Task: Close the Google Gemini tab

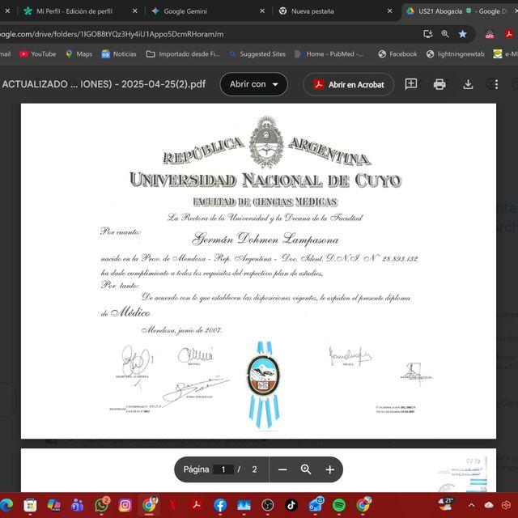Action: 262,11
